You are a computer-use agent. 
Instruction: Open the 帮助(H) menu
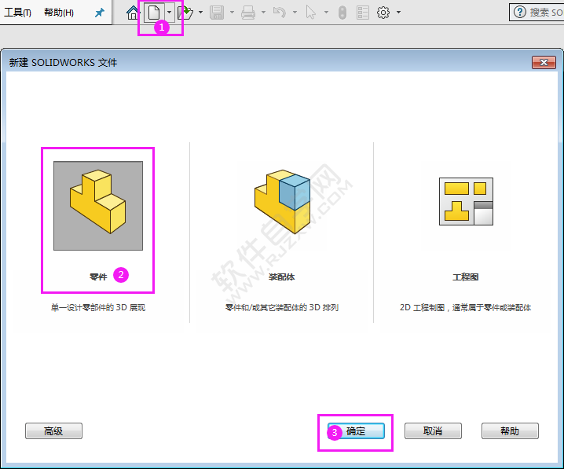[59, 13]
